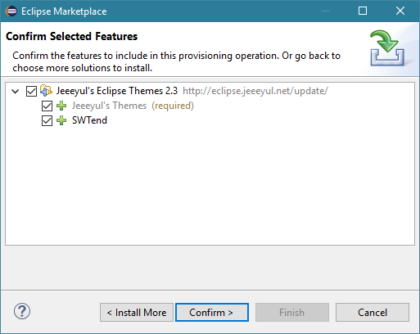420x334 pixels.
Task: Collapse the Jeeeyul's Eclipse Themes tree node
Action: (16, 91)
